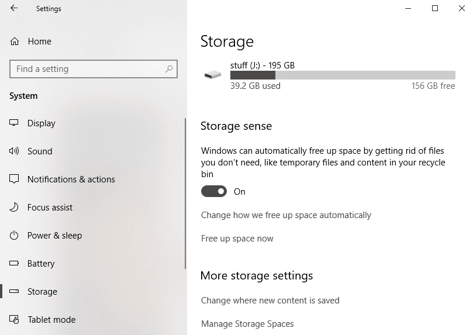Click the stuff (J:) drive icon

click(213, 75)
